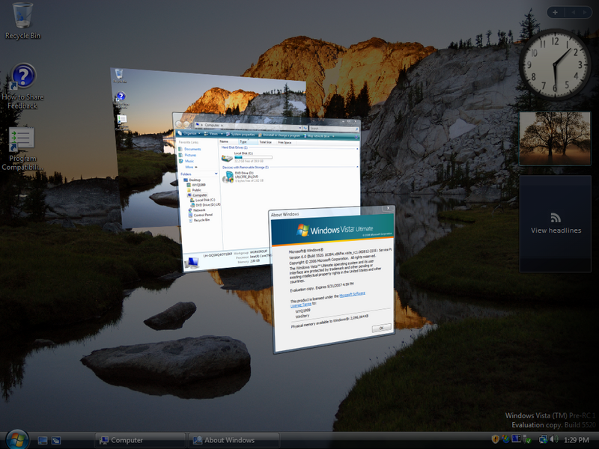Close the About Windows dialog
The height and width of the screenshot is (449, 599).
pyautogui.click(x=388, y=208)
